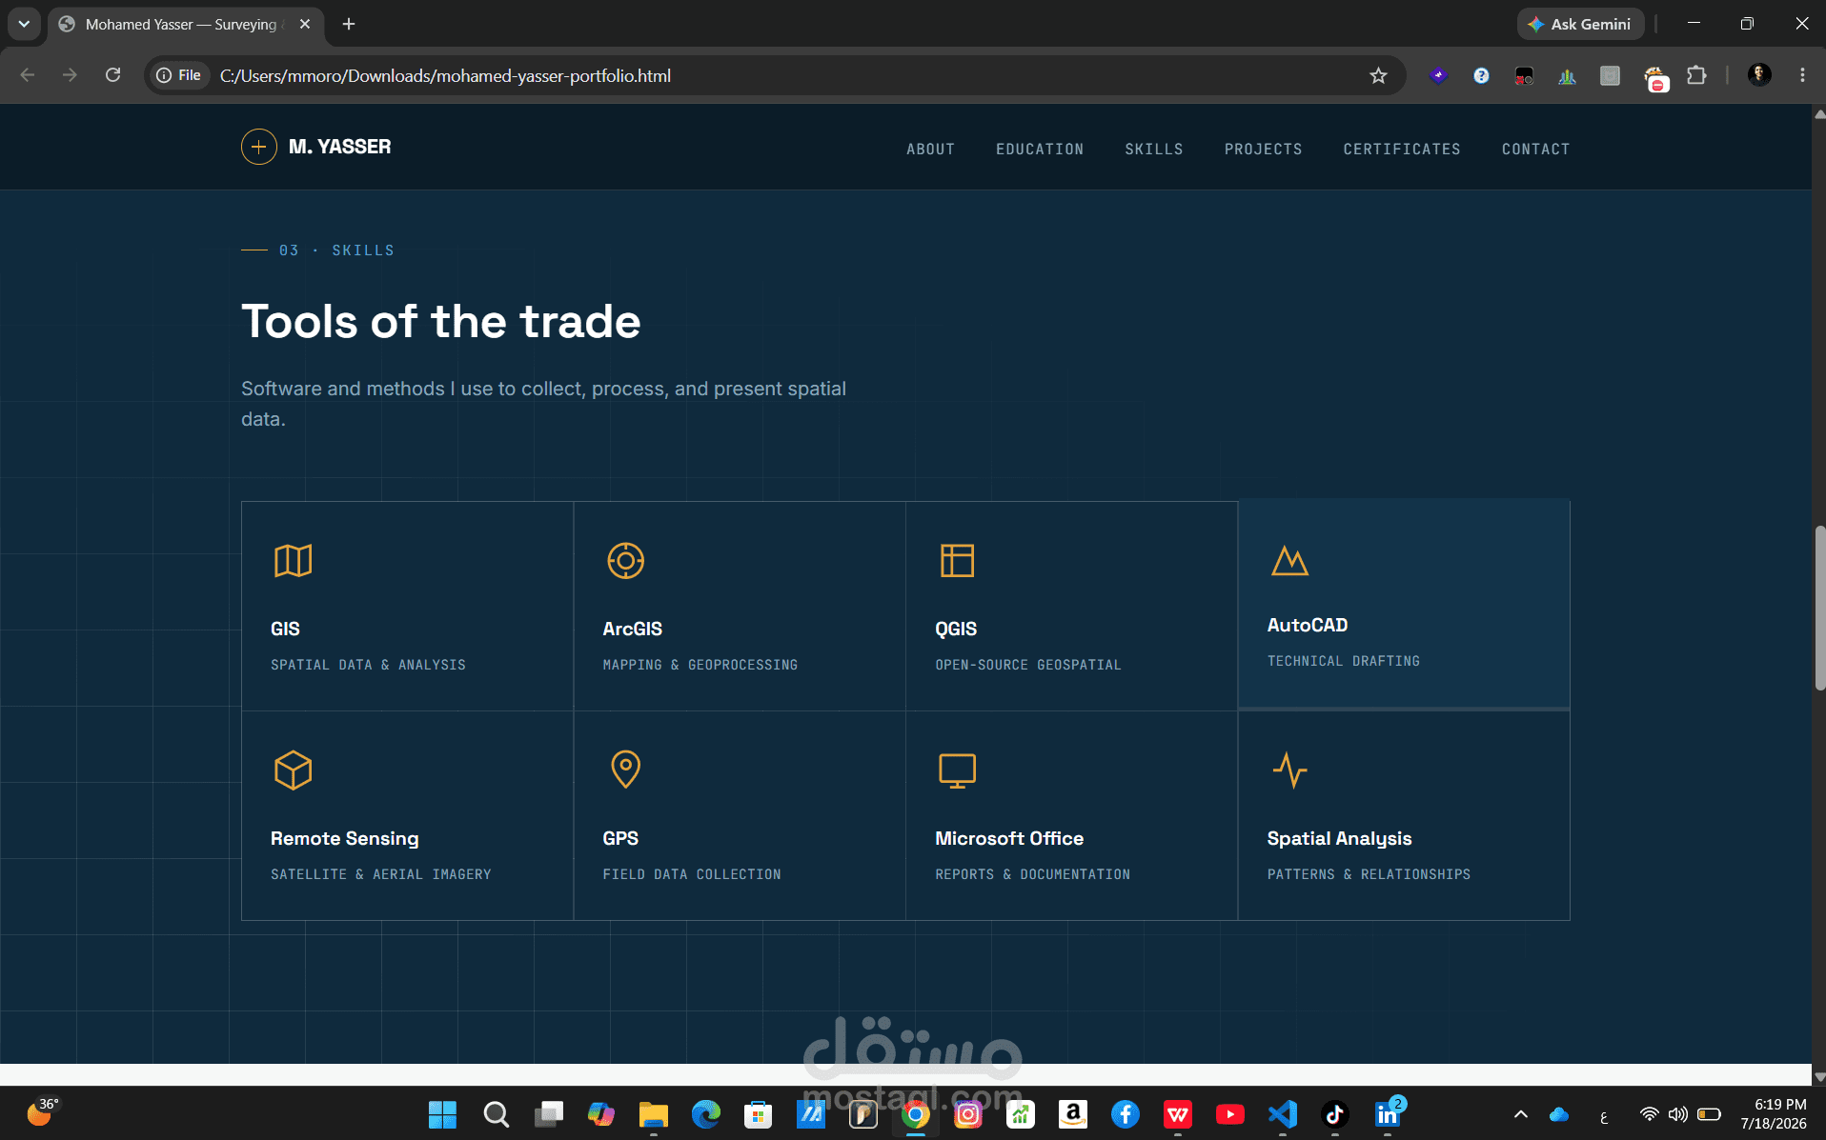Open the Windows Start menu
This screenshot has height=1140, width=1826.
[442, 1113]
